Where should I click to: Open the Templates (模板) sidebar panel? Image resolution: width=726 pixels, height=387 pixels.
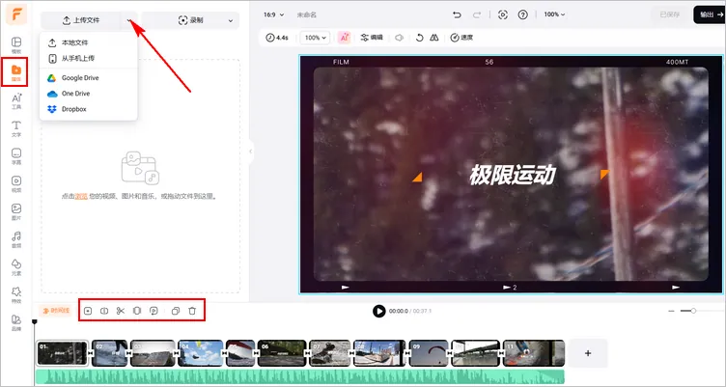click(16, 45)
